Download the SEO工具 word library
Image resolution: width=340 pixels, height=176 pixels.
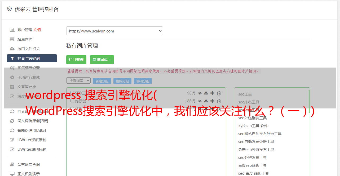[x=206, y=93]
